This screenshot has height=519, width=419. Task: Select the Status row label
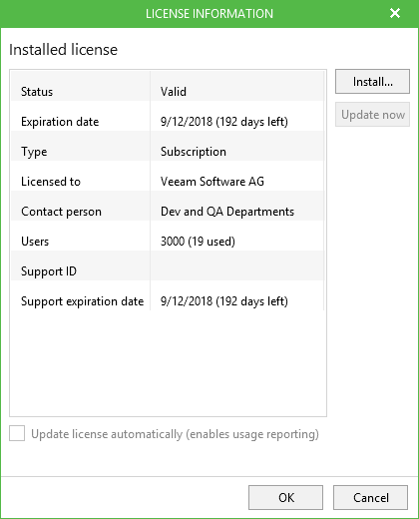point(37,92)
